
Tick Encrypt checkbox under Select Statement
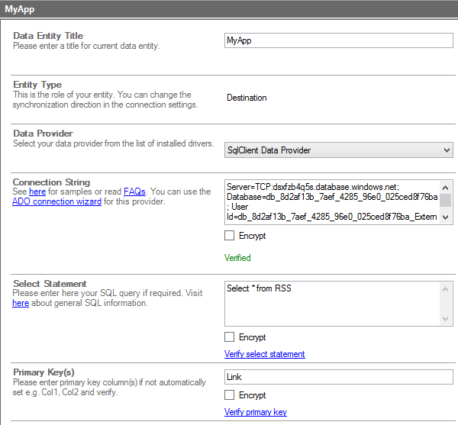(x=230, y=337)
